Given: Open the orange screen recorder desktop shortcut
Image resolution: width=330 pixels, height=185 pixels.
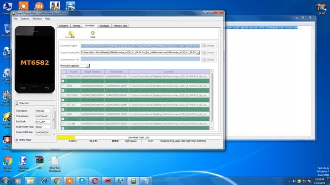Looking at the screenshot, I should tap(23, 6).
